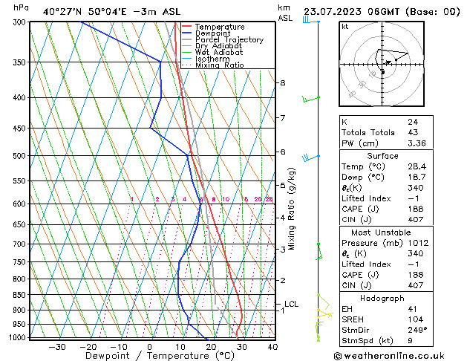Click the pink mixing ratio label '10'
The image size is (467, 361).
pyautogui.click(x=226, y=199)
